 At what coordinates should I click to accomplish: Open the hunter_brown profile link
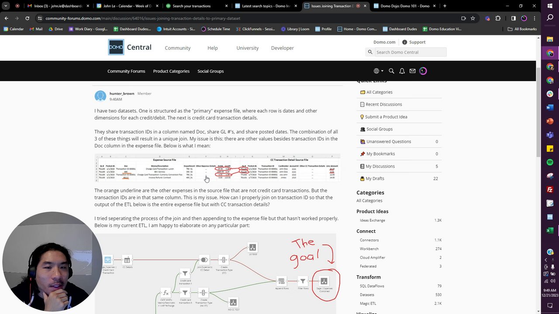(122, 94)
